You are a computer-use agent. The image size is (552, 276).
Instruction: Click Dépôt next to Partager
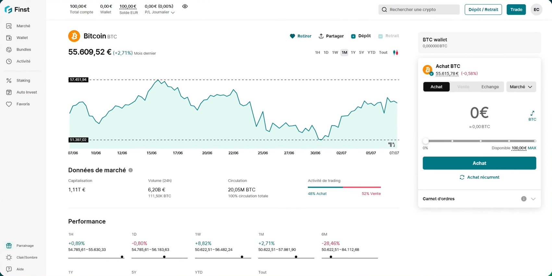click(x=361, y=36)
